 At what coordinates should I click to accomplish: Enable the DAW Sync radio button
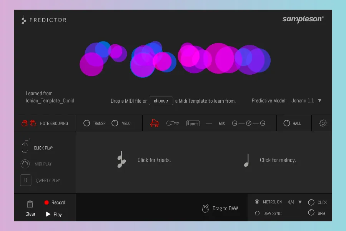pyautogui.click(x=257, y=213)
